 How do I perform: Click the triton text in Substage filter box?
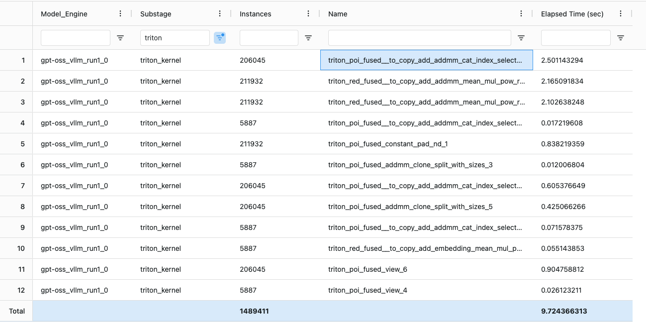(x=175, y=37)
